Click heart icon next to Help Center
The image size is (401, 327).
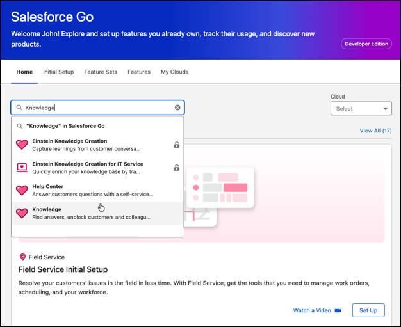[x=22, y=190]
